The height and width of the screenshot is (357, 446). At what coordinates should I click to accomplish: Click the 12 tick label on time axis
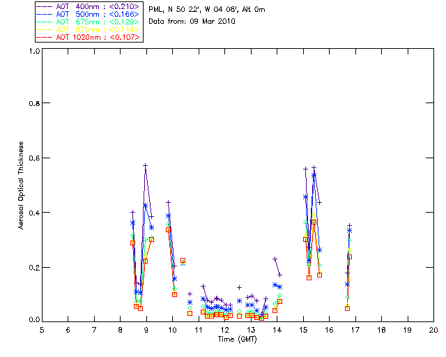point(224,329)
